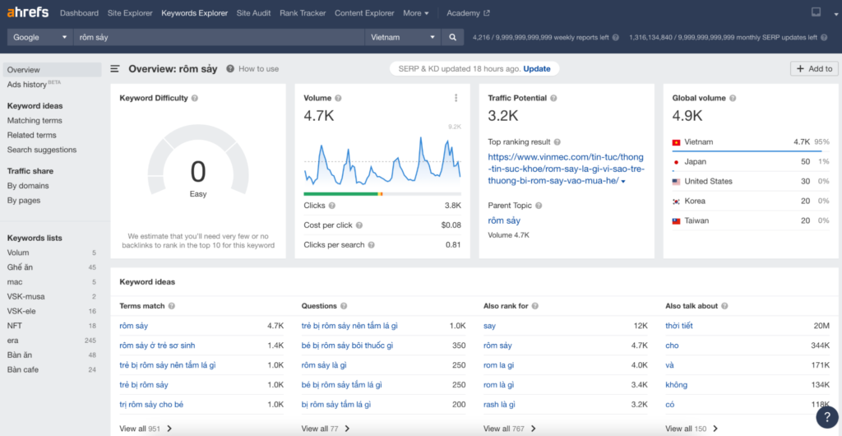The image size is (842, 436).
Task: Click the monthly SERP updates info icon
Action: click(824, 38)
